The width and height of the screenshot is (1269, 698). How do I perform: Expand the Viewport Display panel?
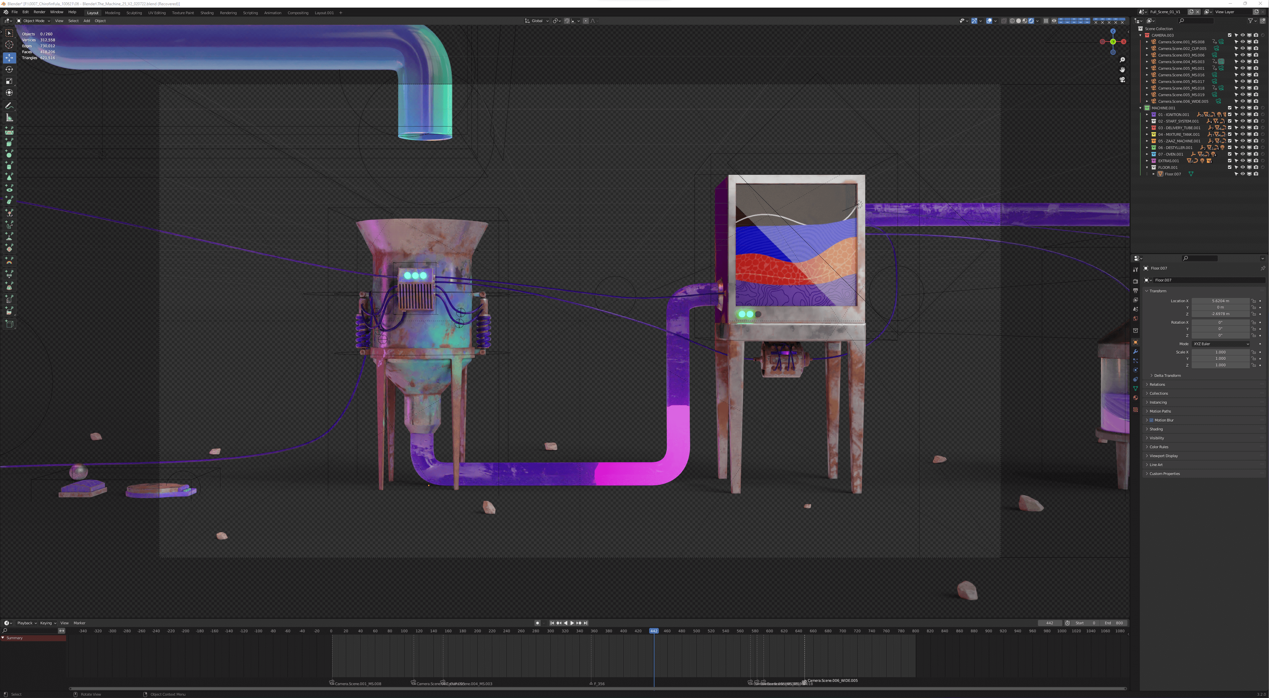1163,456
